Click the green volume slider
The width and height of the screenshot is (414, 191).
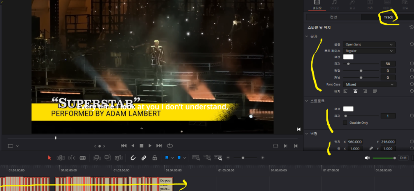click(x=384, y=158)
